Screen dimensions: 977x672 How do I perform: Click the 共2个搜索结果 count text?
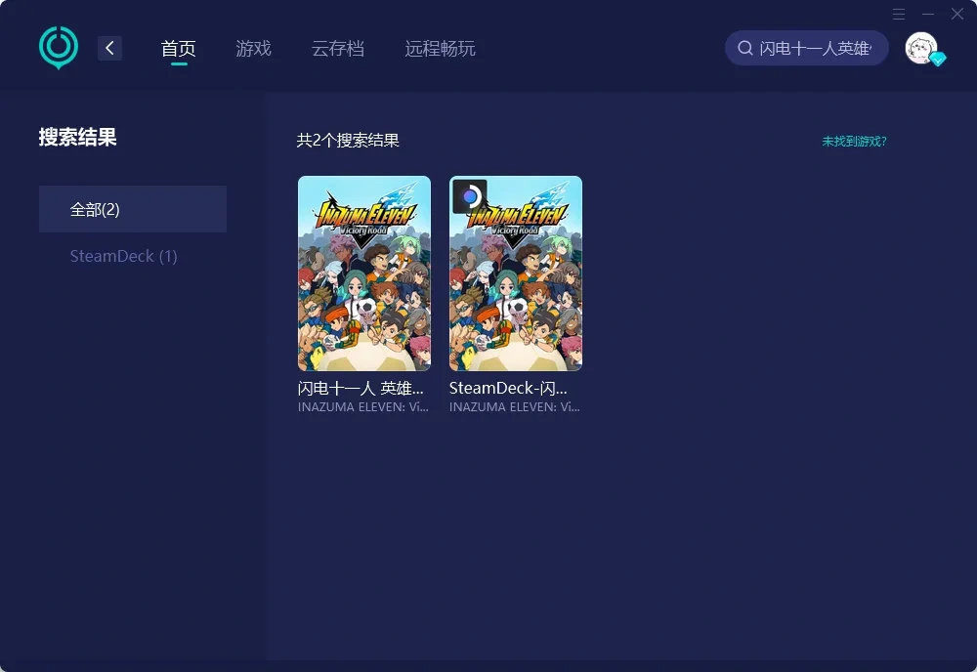pos(348,141)
